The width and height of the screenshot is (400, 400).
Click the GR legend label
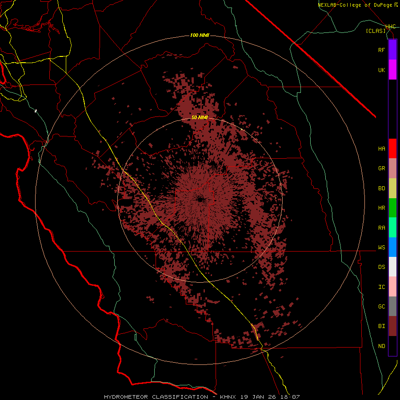coord(381,168)
